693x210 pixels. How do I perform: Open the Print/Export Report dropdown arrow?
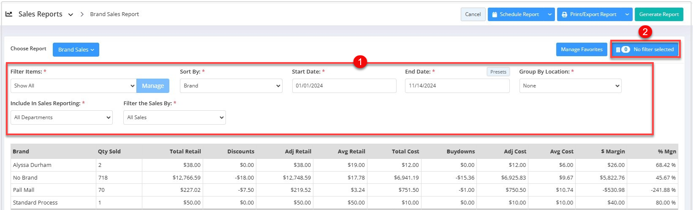[x=627, y=14]
